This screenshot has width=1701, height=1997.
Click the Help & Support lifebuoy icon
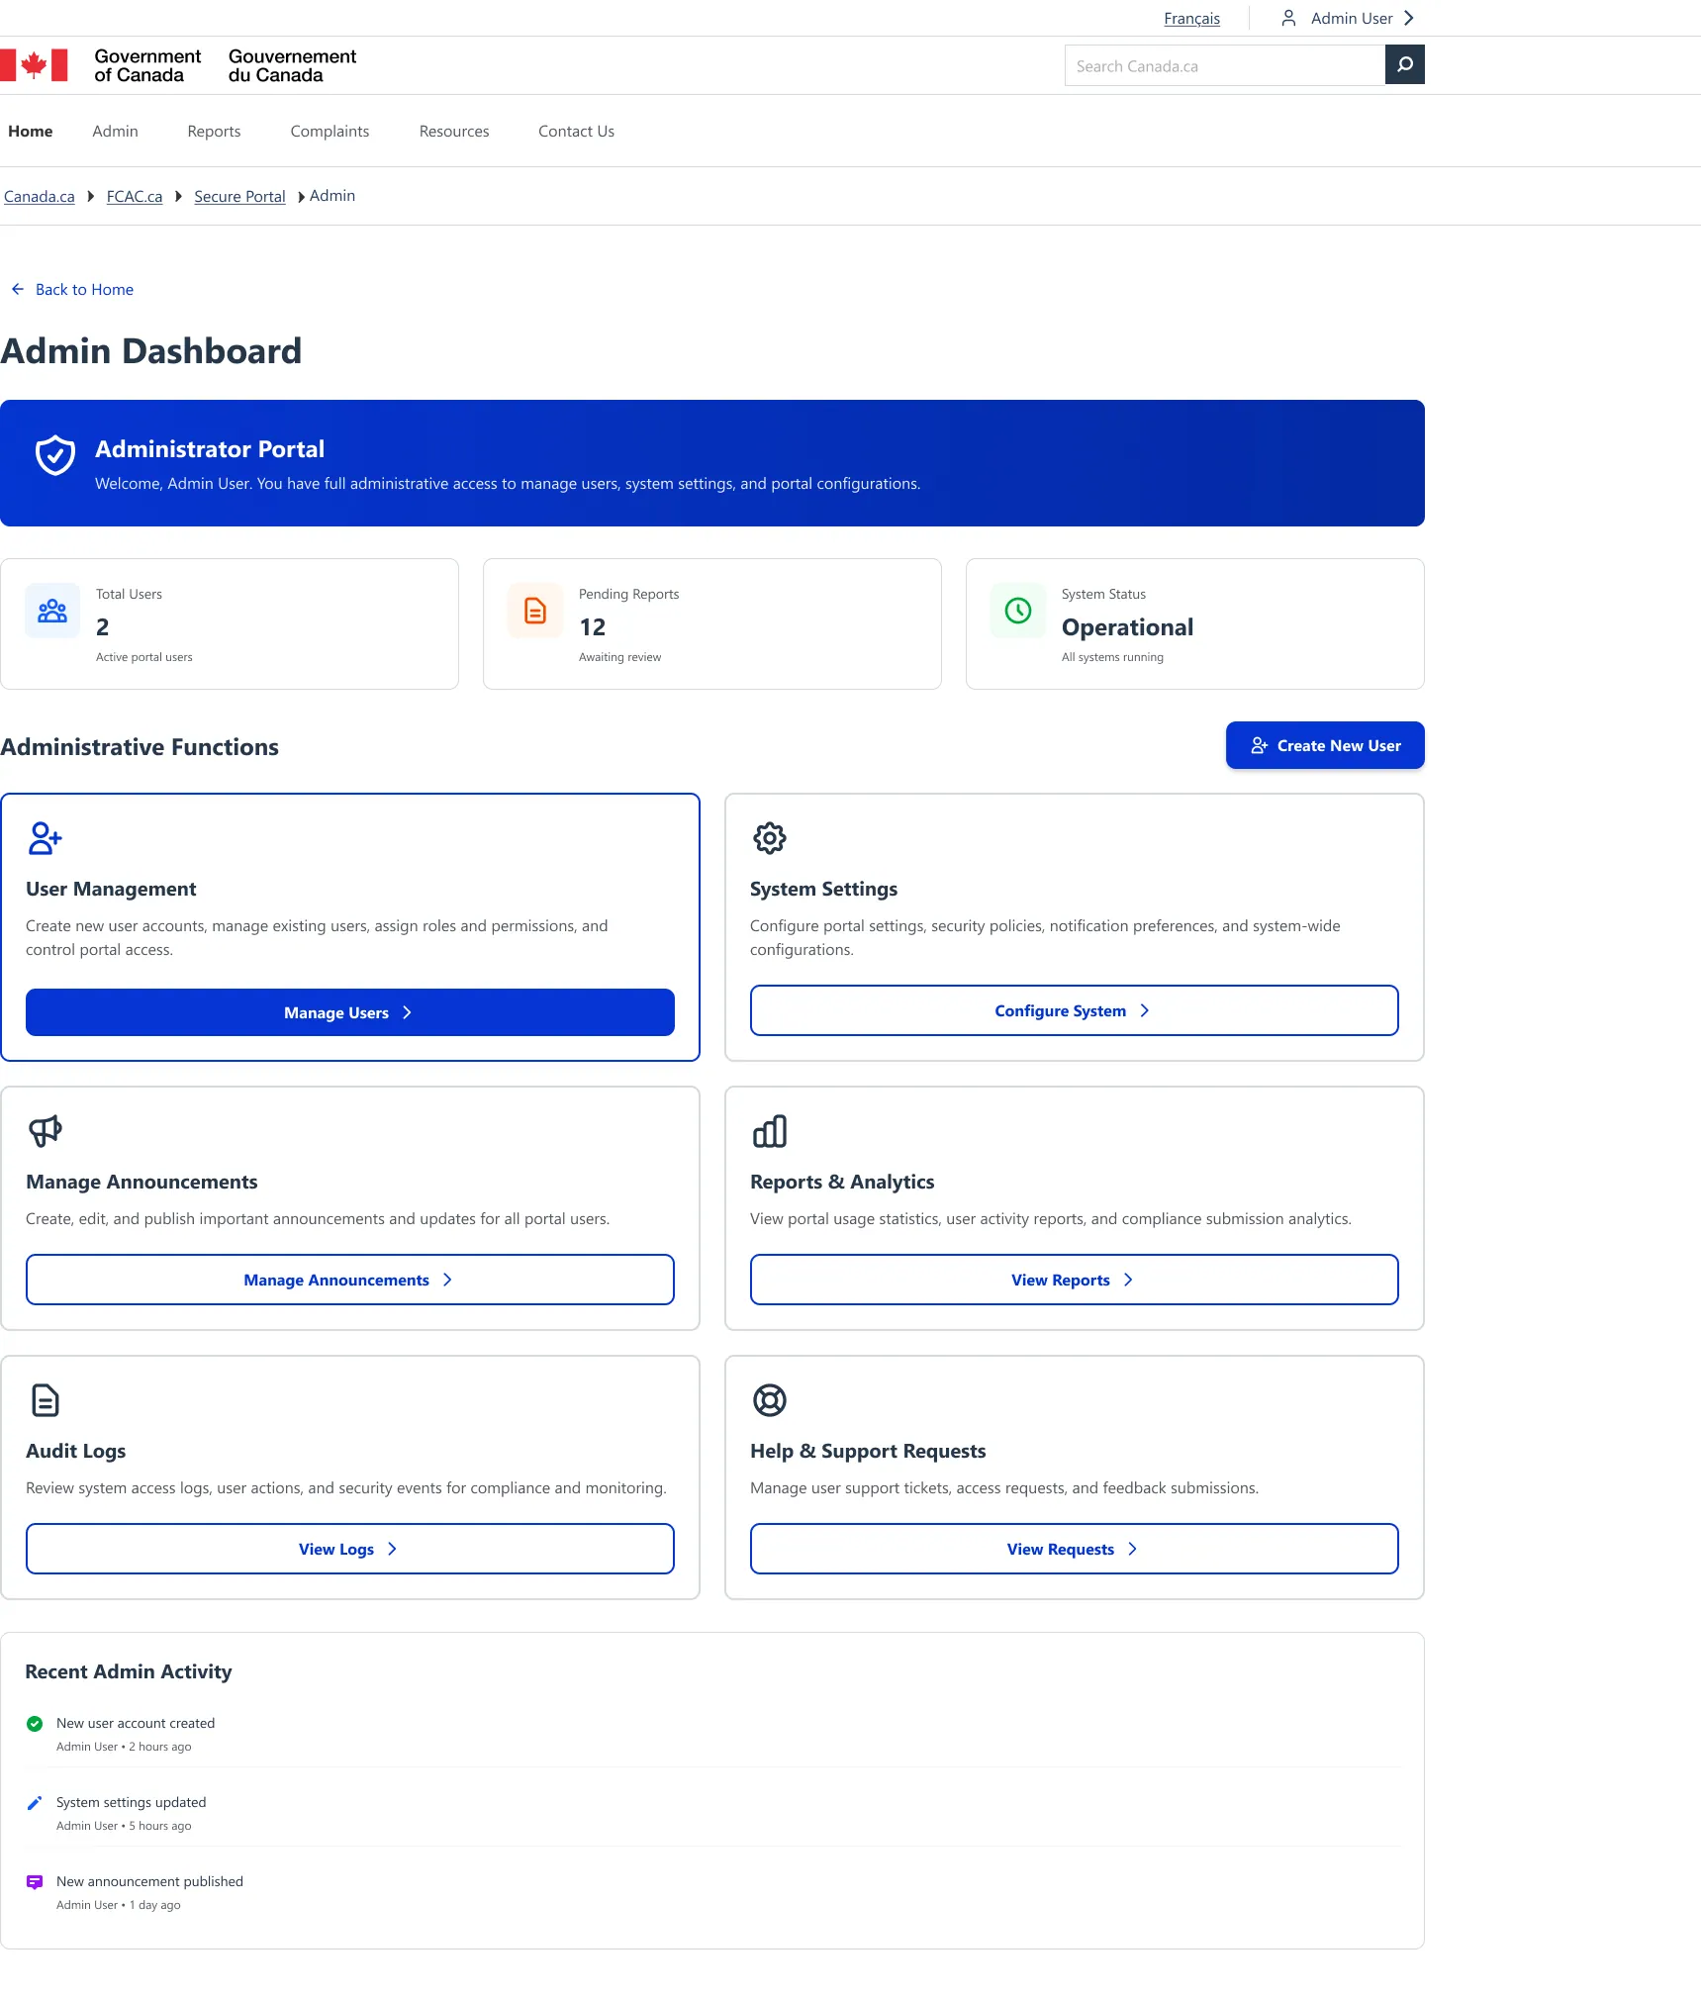tap(770, 1400)
